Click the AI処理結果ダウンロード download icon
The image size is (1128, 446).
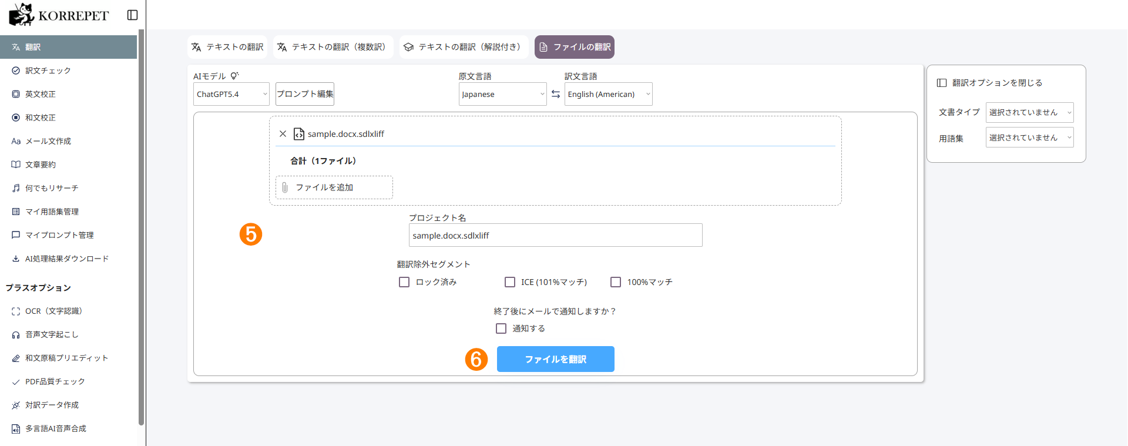coord(16,259)
